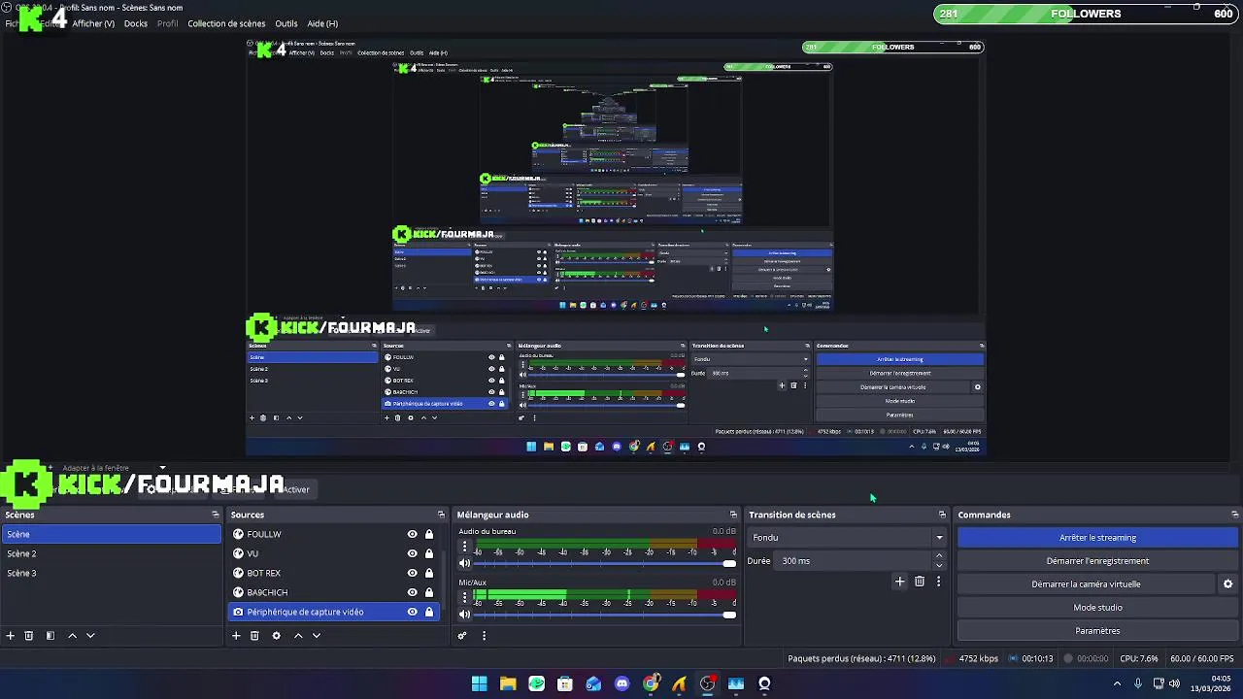Click Arrêter le streaming button
Screen dimensions: 1243x699
point(1097,538)
